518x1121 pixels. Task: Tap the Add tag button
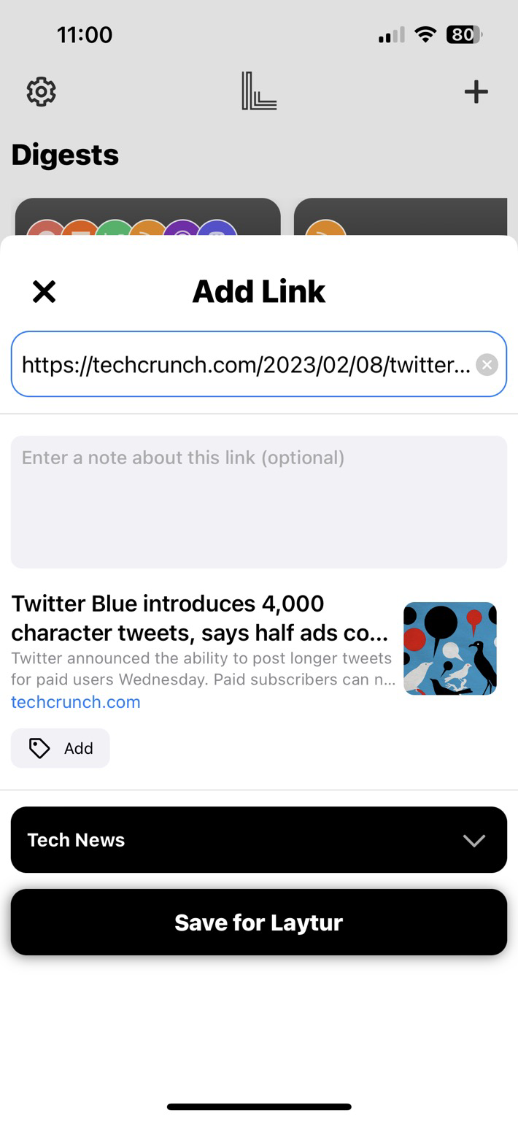61,748
